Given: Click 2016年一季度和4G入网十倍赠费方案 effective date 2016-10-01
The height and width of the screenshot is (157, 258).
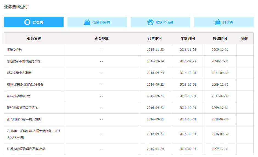Looking at the screenshot, I should point(188,134).
